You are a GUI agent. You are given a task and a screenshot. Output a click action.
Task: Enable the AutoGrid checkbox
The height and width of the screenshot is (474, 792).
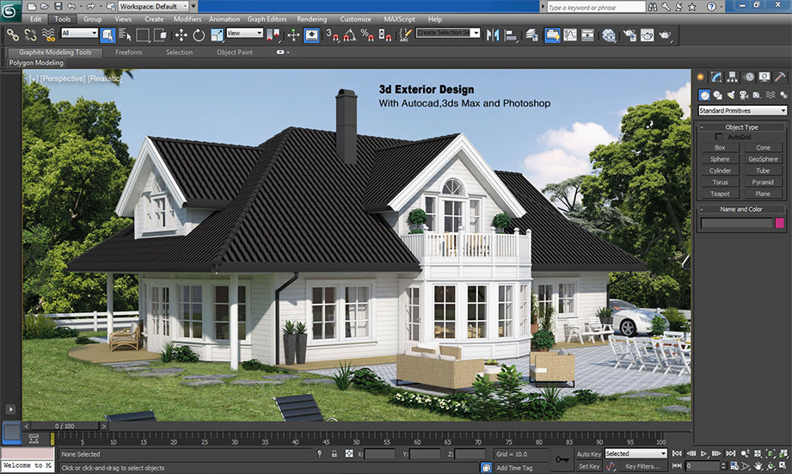[x=719, y=137]
